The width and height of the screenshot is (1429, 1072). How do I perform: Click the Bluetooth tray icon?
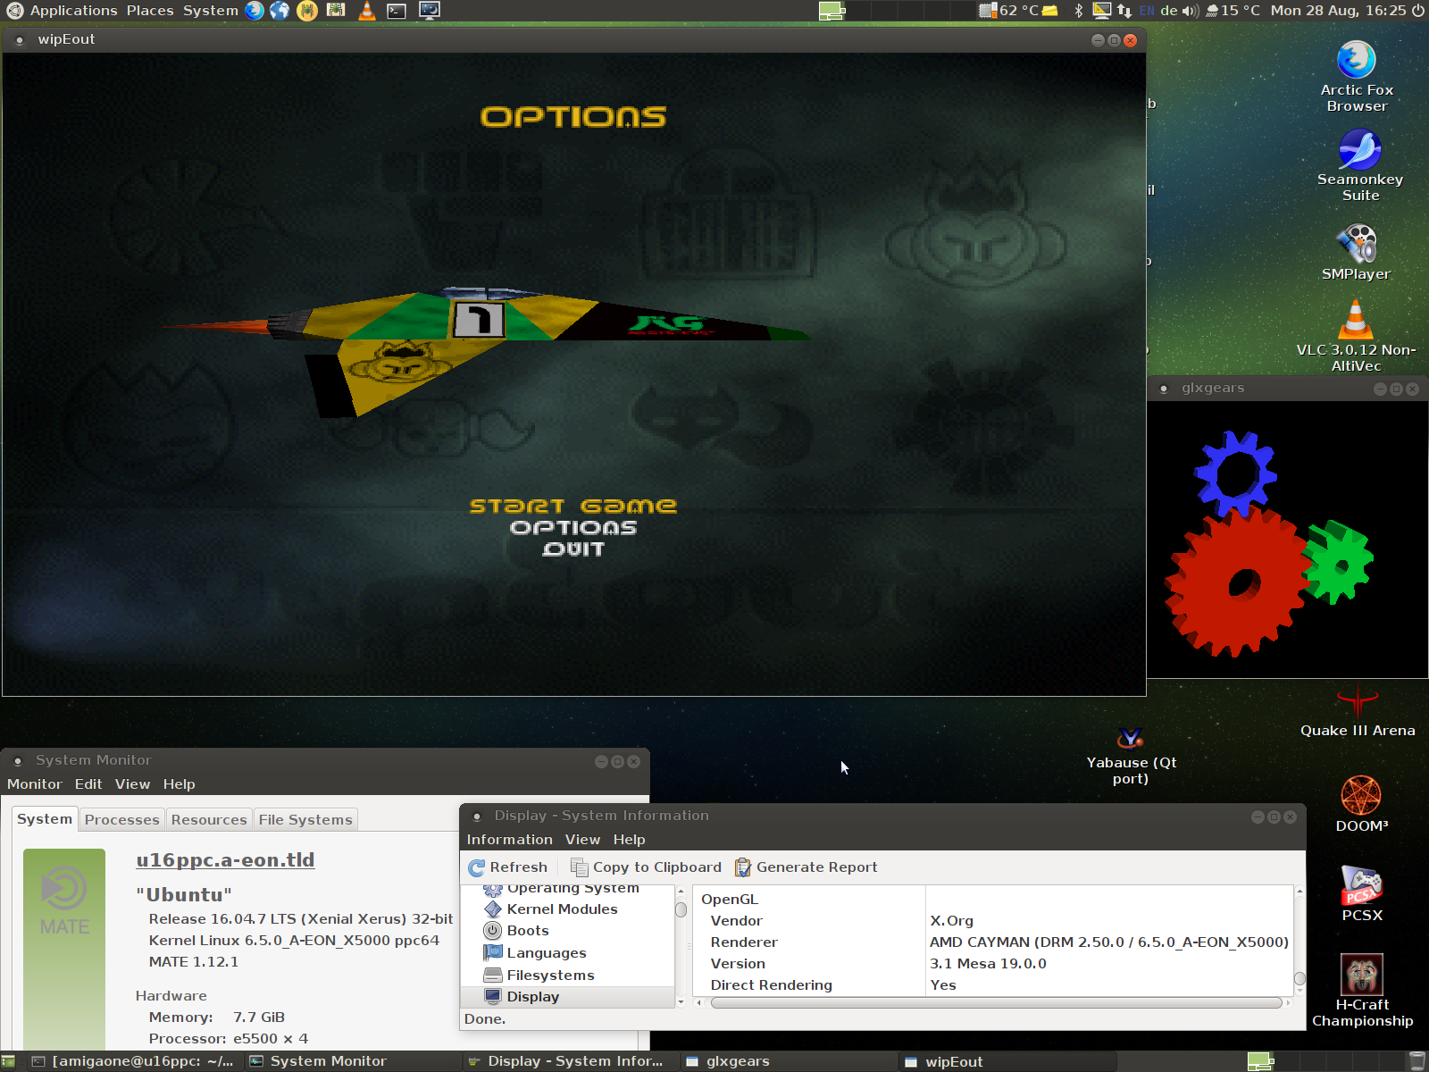[x=1078, y=11]
